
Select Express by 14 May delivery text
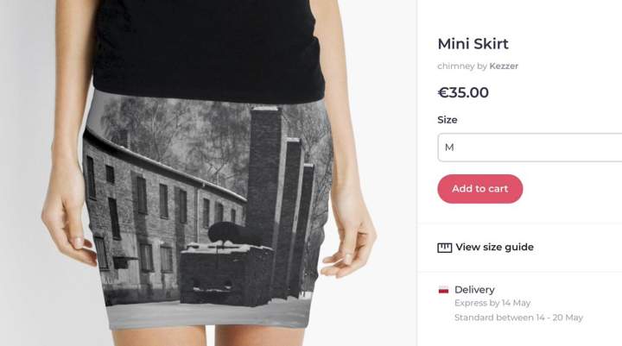click(492, 303)
